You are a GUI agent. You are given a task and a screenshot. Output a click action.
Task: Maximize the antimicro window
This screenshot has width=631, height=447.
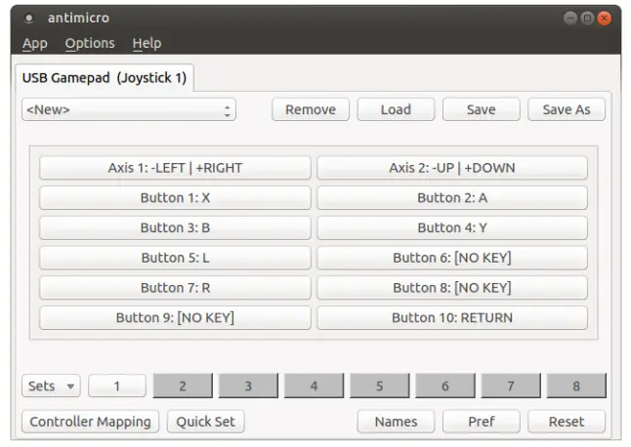pyautogui.click(x=587, y=19)
